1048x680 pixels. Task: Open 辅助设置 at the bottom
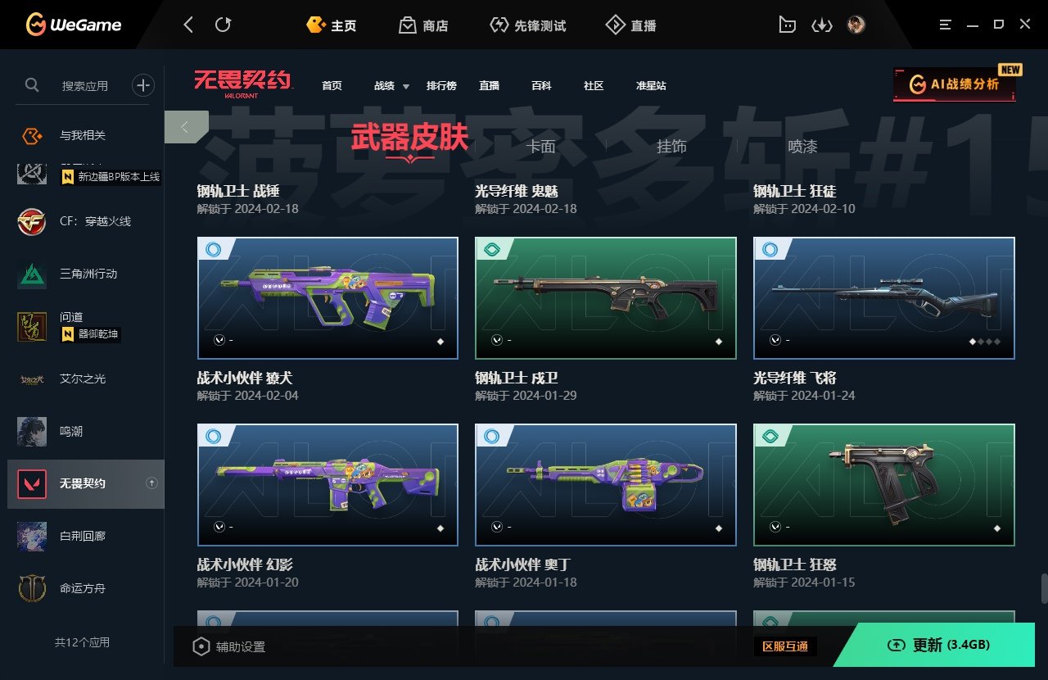pyautogui.click(x=228, y=646)
